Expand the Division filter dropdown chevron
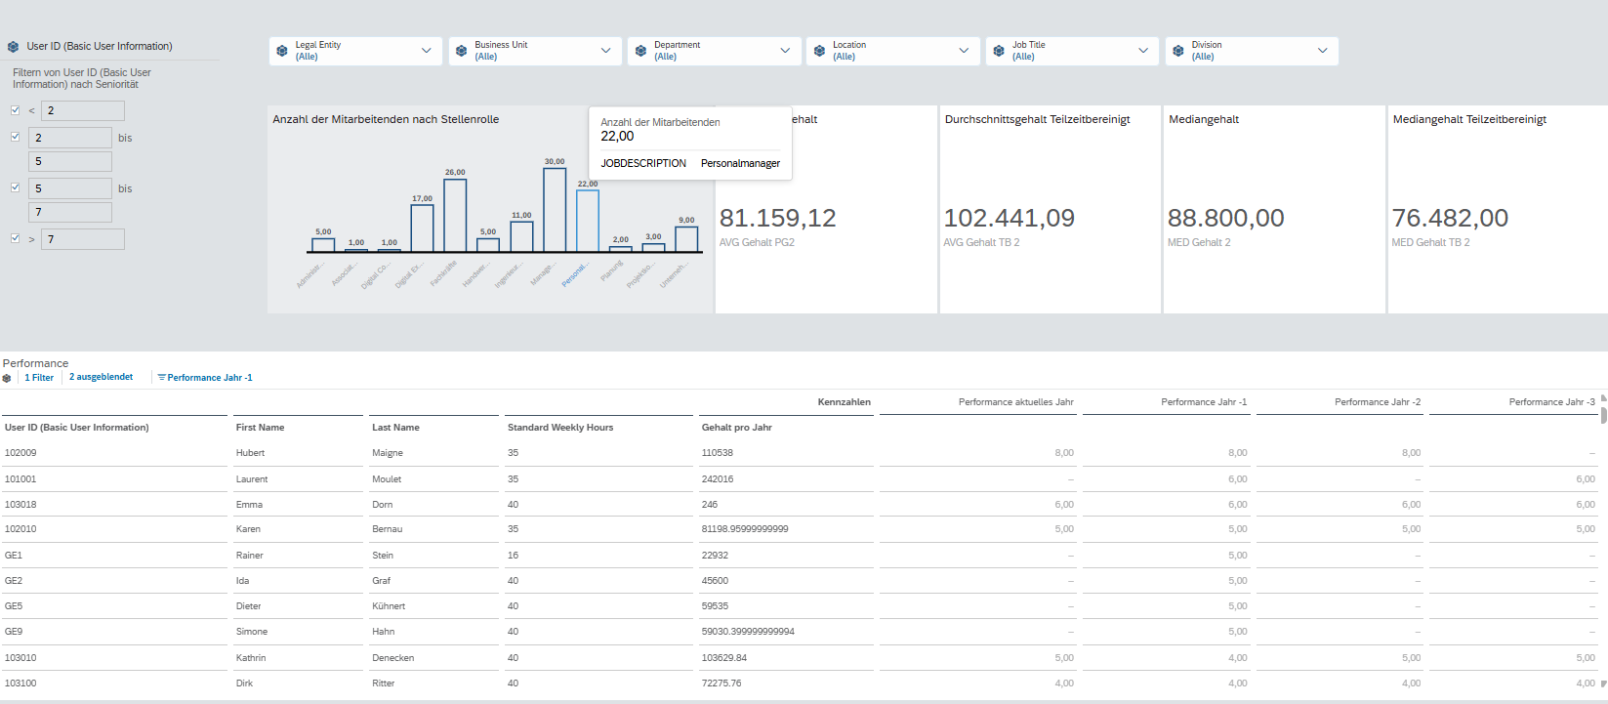 1323,51
